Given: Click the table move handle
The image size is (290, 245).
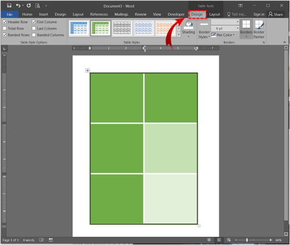Looking at the screenshot, I should click(x=88, y=70).
